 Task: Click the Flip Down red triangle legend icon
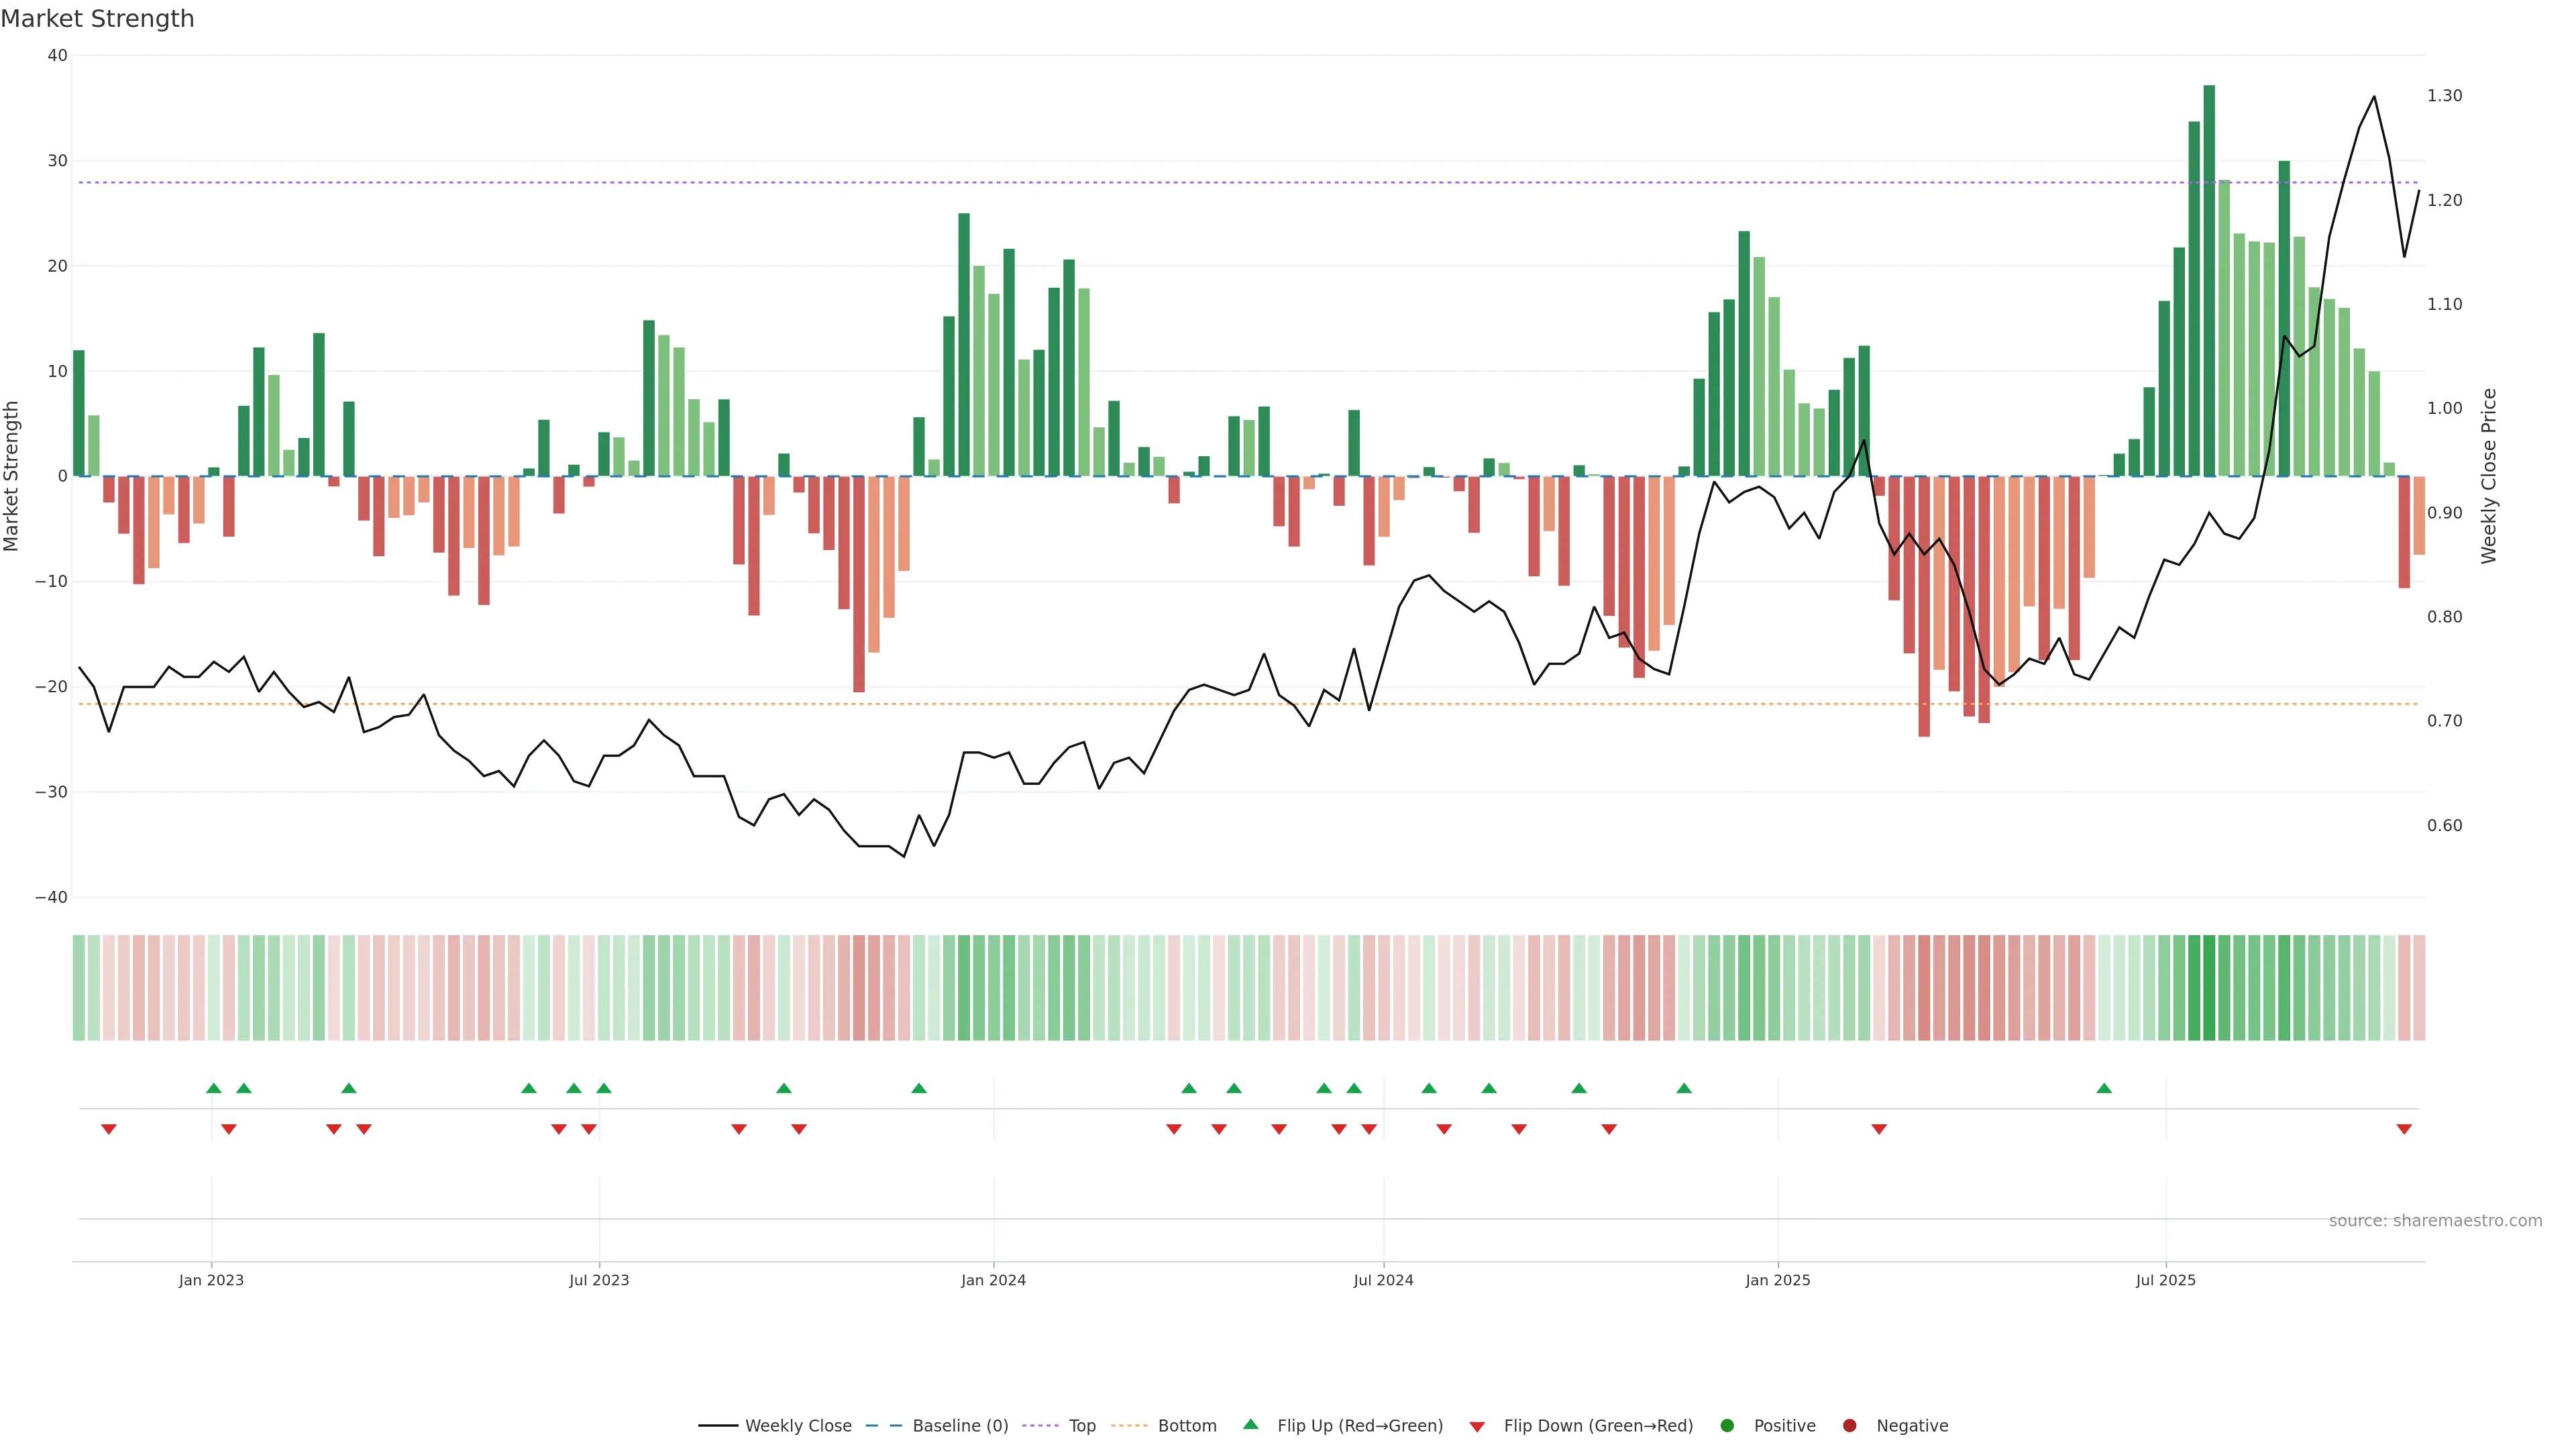1477,1426
